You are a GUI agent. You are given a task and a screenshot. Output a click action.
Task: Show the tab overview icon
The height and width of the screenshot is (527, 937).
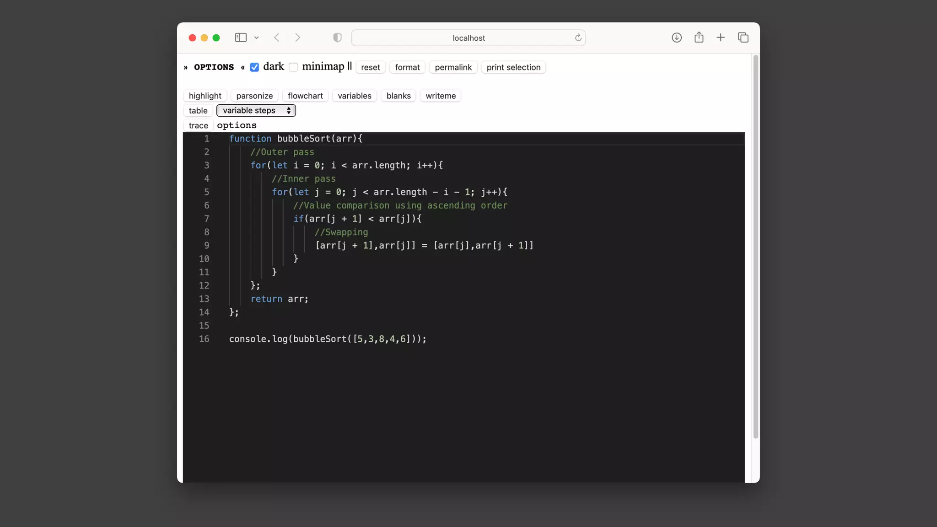click(743, 38)
